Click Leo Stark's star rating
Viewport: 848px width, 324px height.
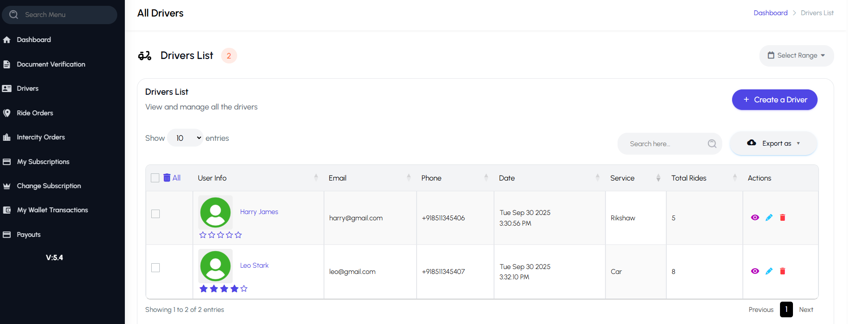click(223, 289)
